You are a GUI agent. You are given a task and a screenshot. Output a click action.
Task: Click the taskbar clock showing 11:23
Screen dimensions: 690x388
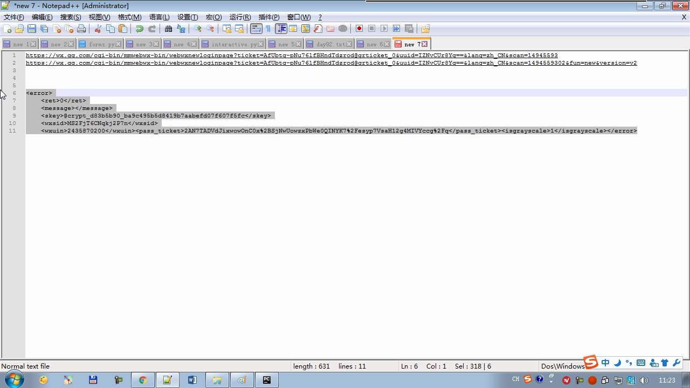coord(667,380)
